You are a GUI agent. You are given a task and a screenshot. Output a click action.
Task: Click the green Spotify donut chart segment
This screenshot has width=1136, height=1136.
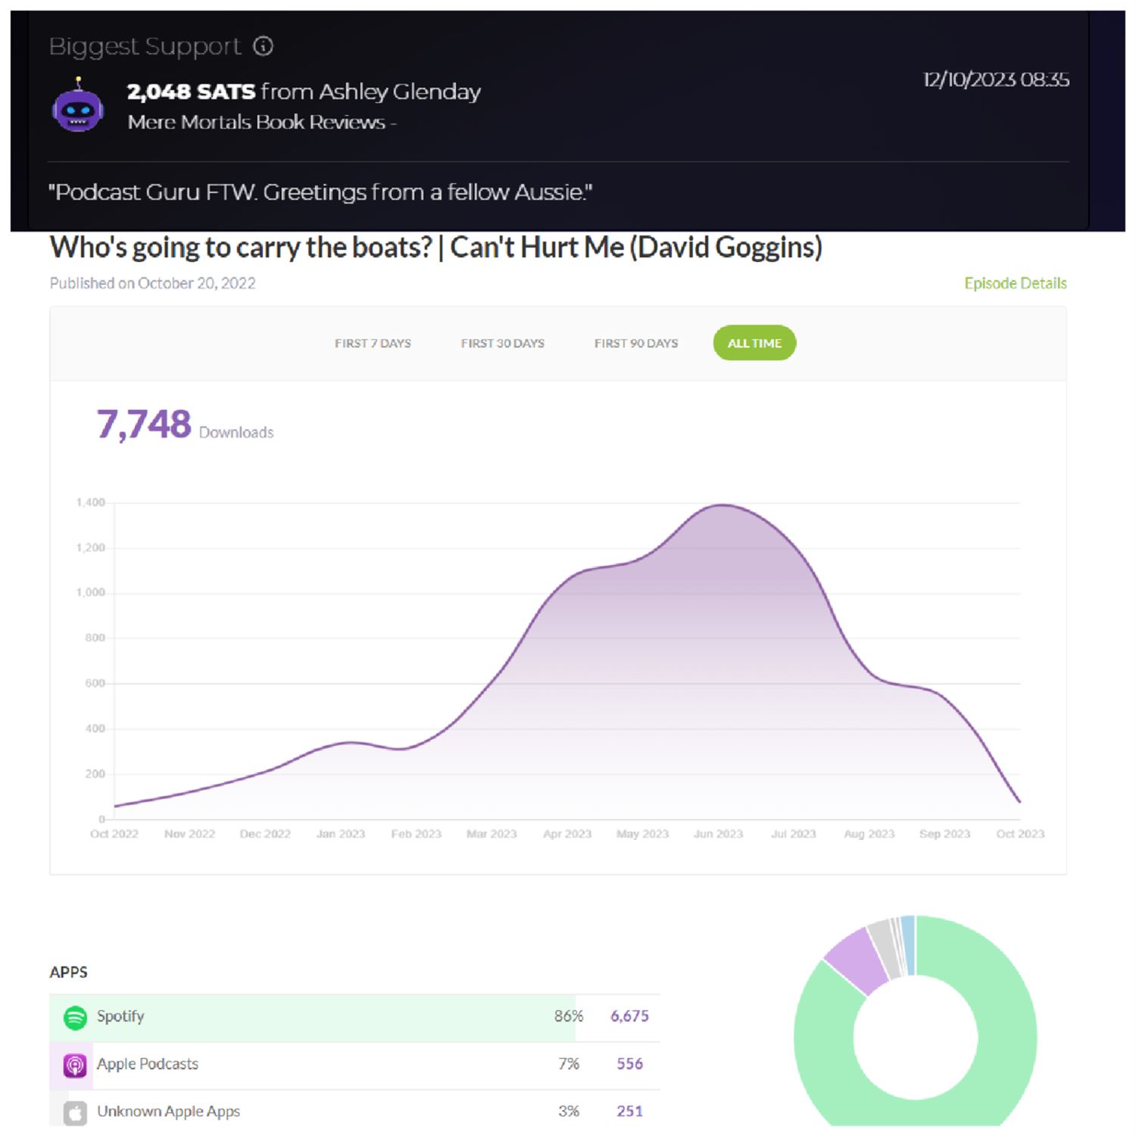click(1007, 1038)
